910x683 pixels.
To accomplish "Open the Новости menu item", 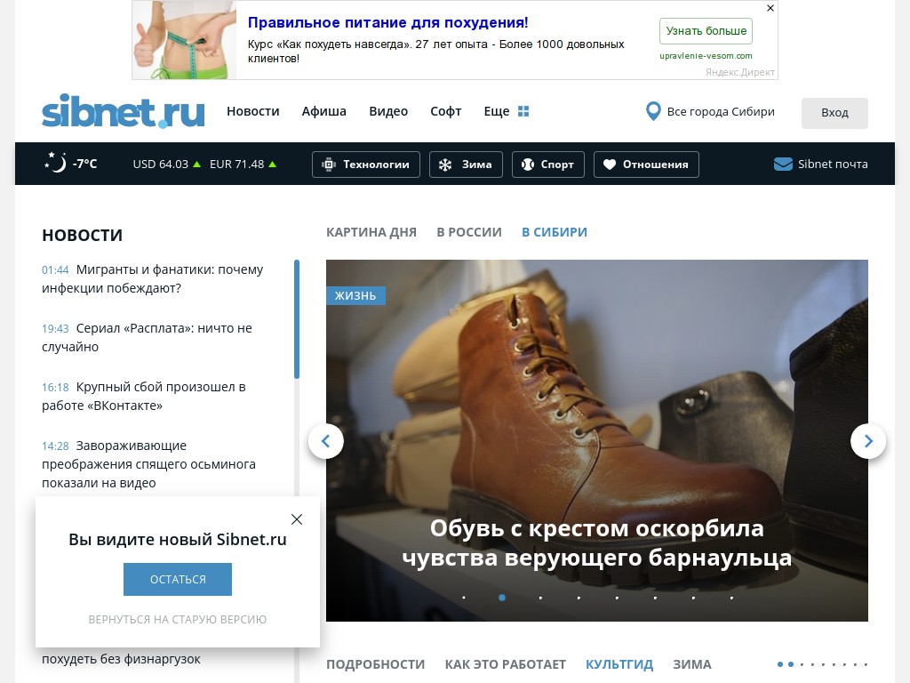I will 253,111.
